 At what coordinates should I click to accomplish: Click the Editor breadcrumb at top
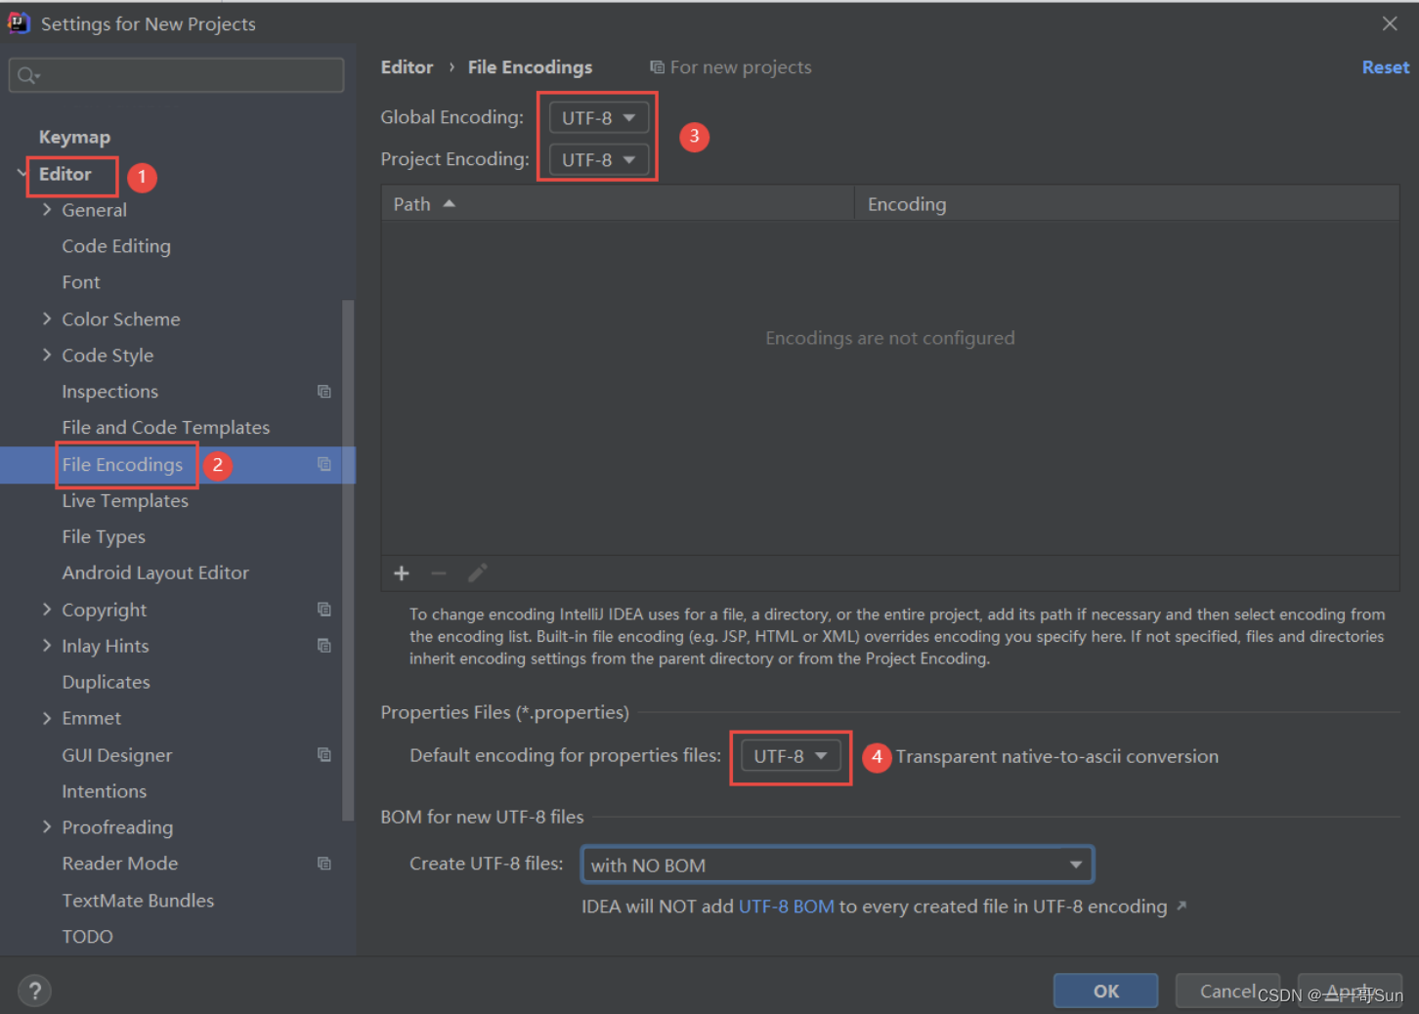point(407,67)
